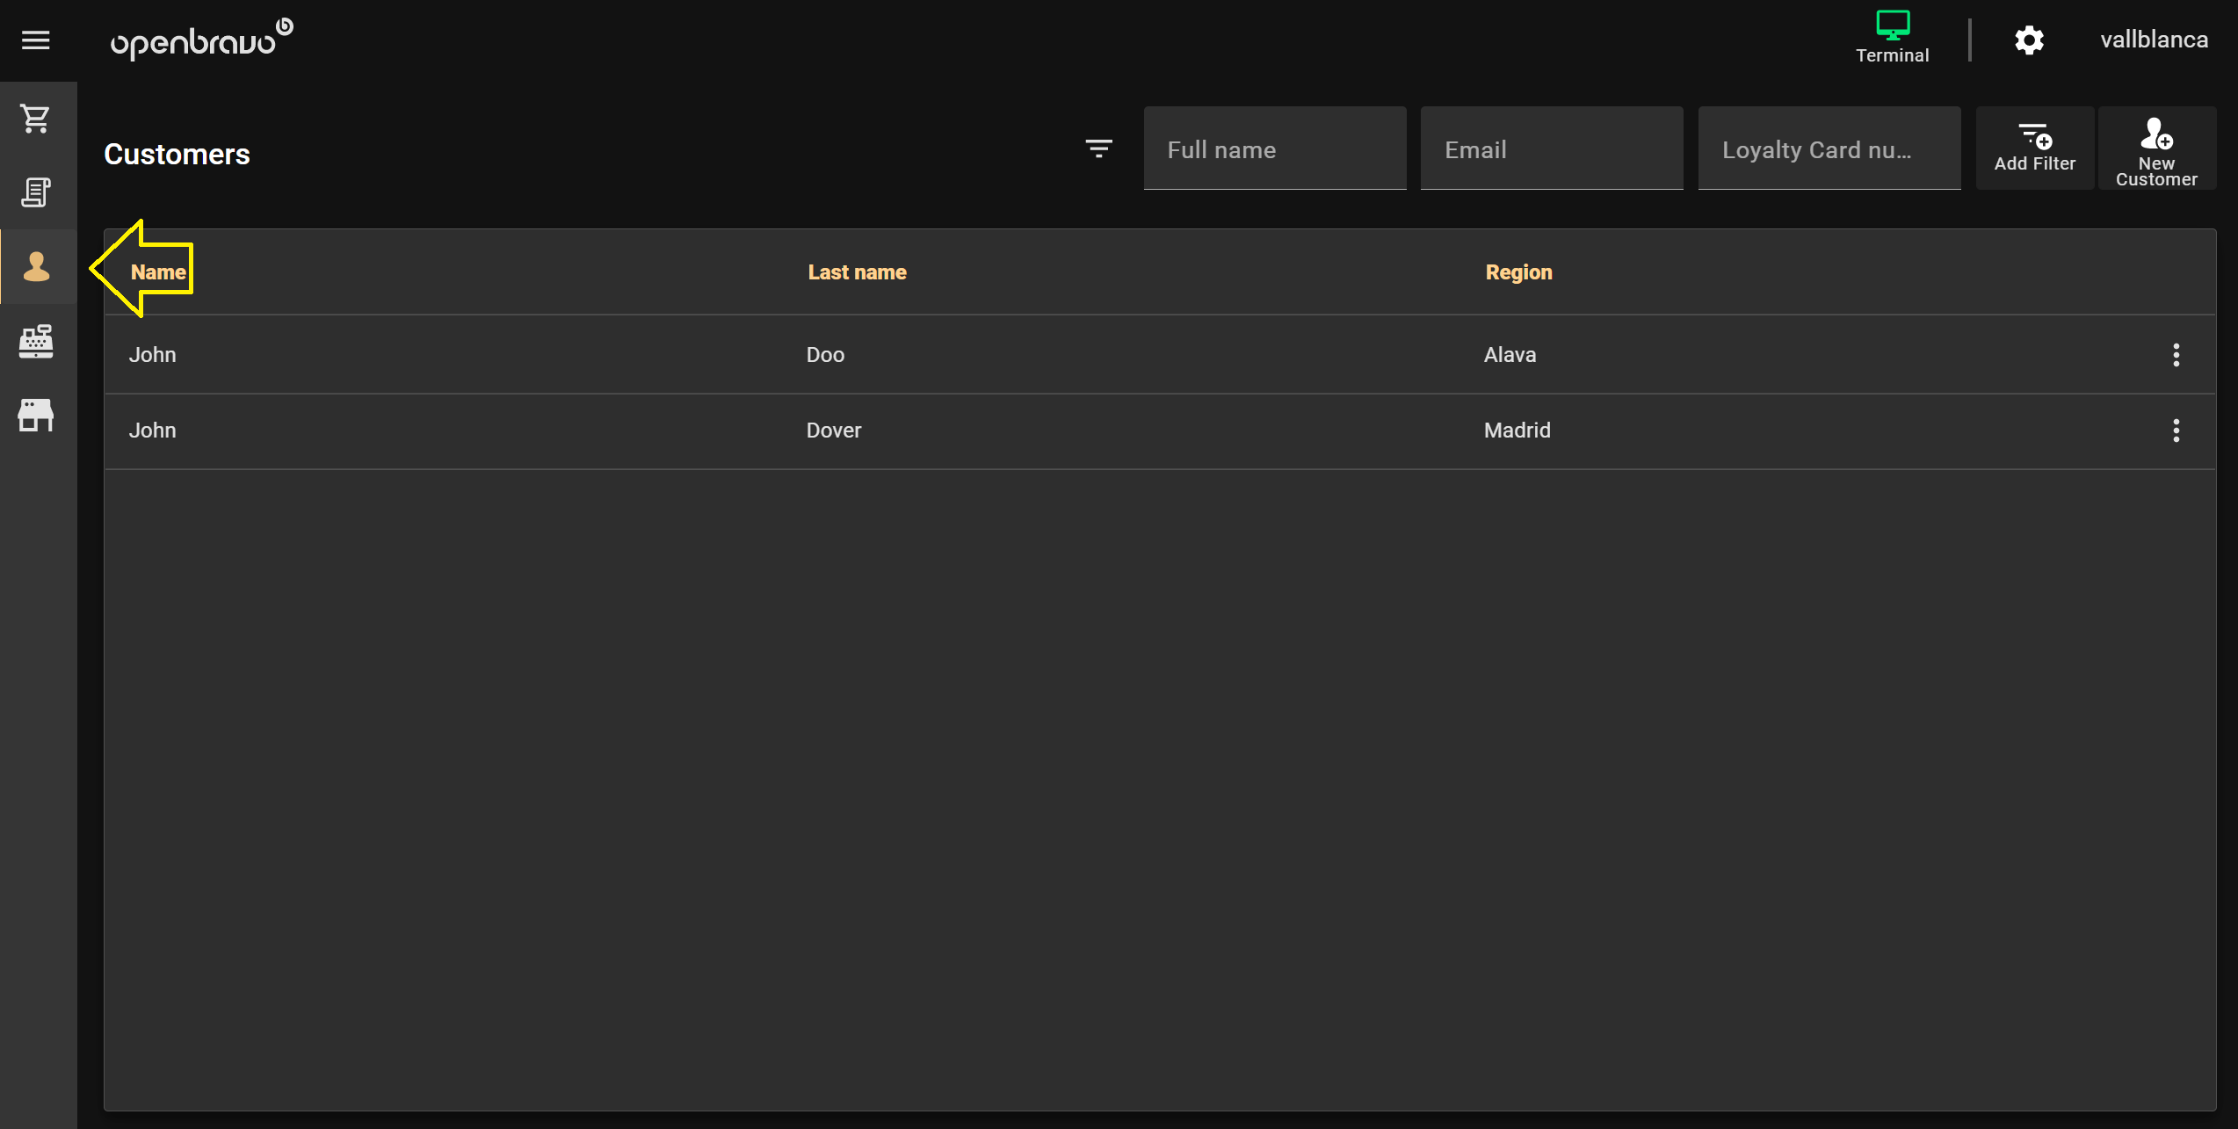Open options menu for John Dover
This screenshot has width=2238, height=1129.
(2176, 431)
